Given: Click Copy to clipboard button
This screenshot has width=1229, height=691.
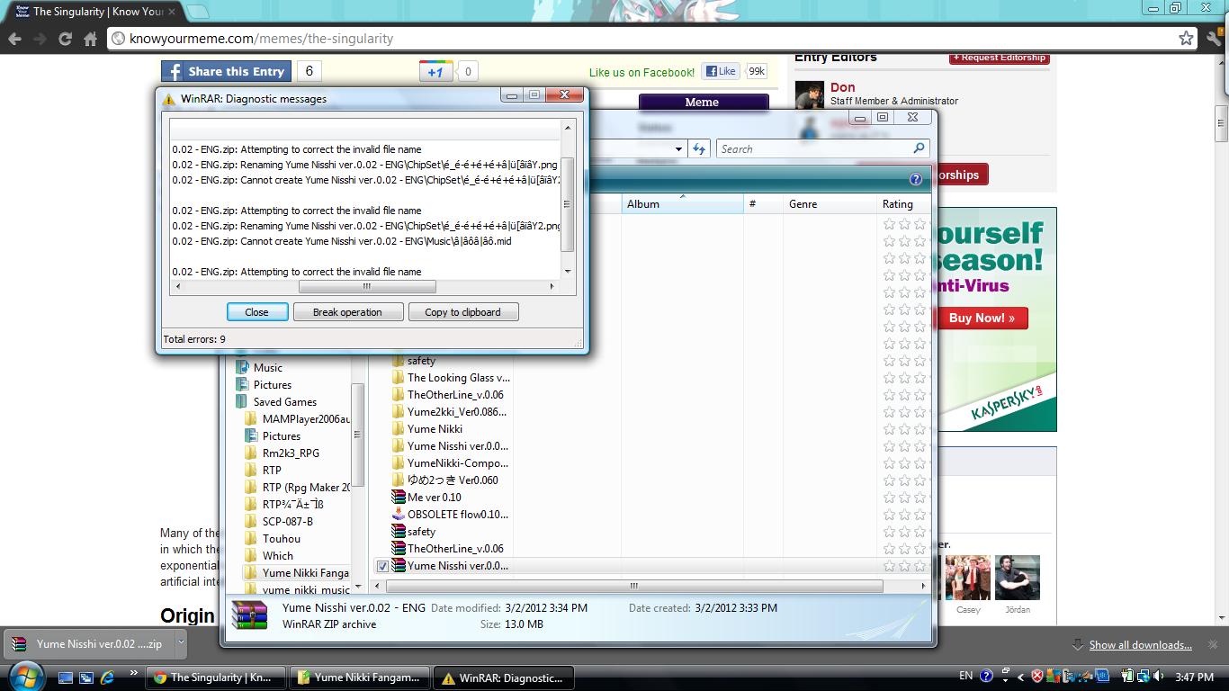Looking at the screenshot, I should coord(462,312).
